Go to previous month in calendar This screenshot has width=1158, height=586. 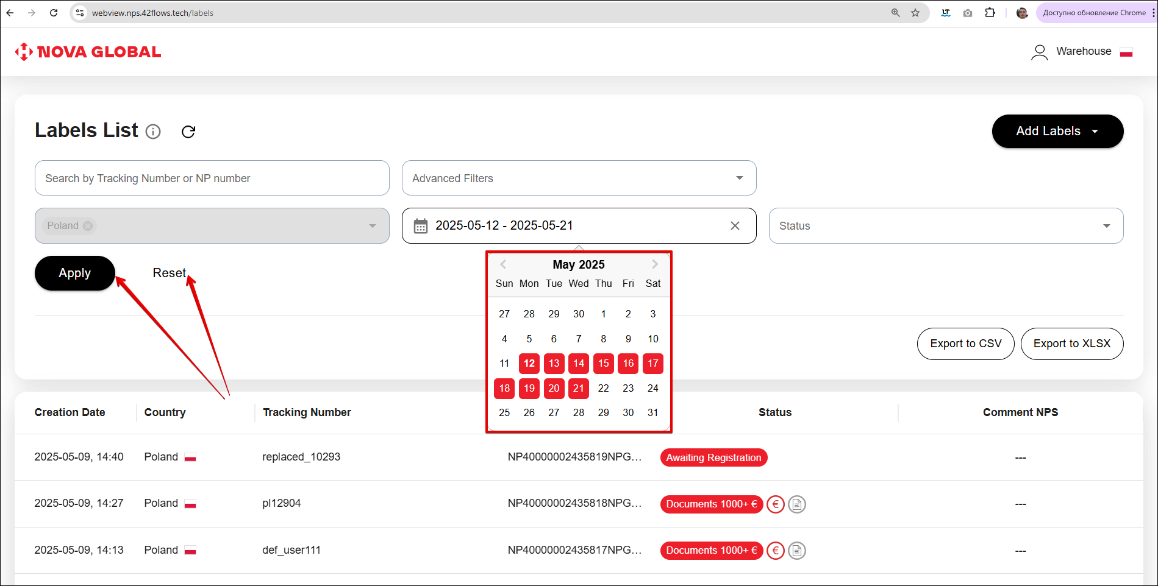click(503, 264)
